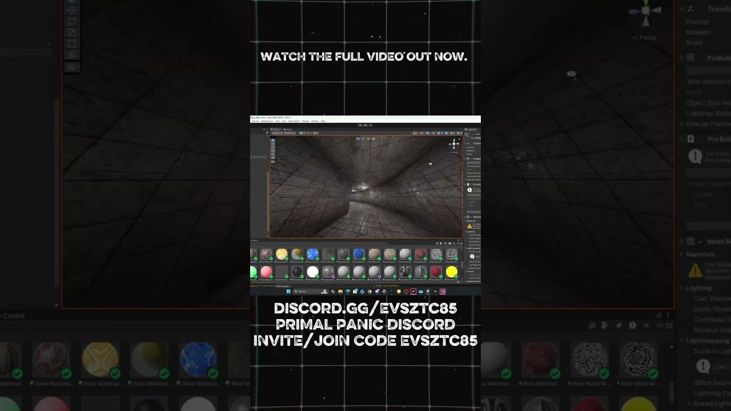Select the Move tool in Scene overlay

(x=274, y=143)
